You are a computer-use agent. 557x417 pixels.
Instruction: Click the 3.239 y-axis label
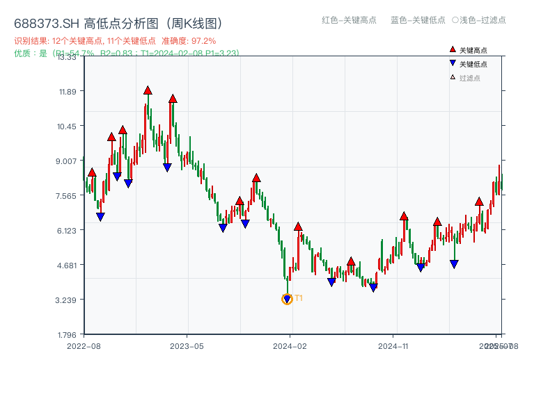tap(65, 300)
